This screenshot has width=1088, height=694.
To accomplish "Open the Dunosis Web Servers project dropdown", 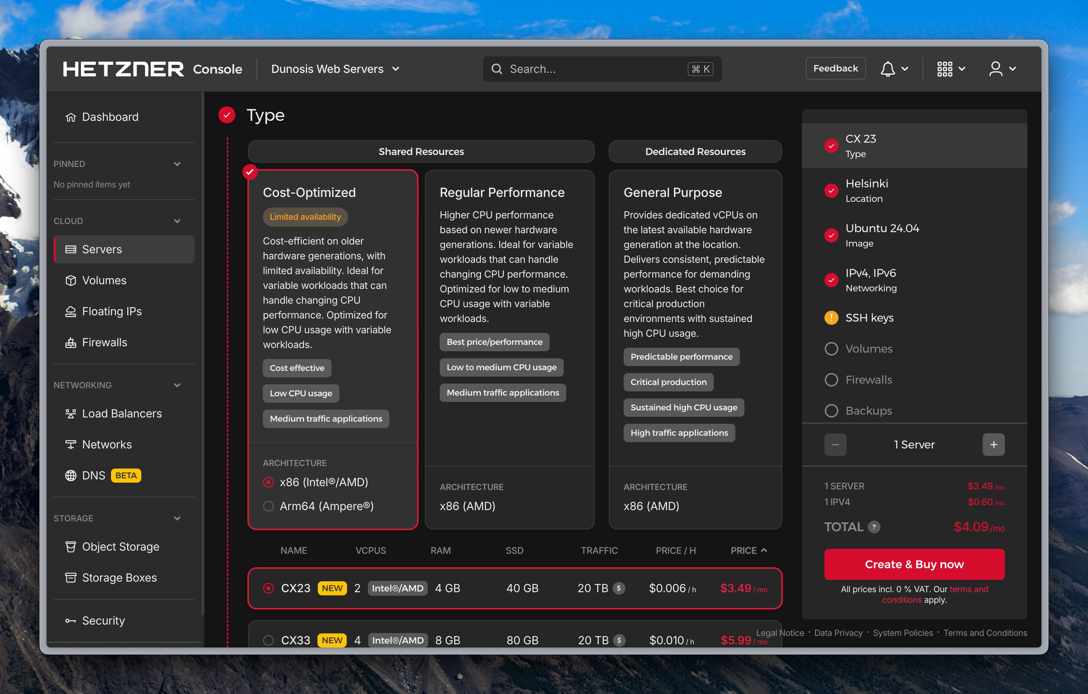I will pos(335,69).
